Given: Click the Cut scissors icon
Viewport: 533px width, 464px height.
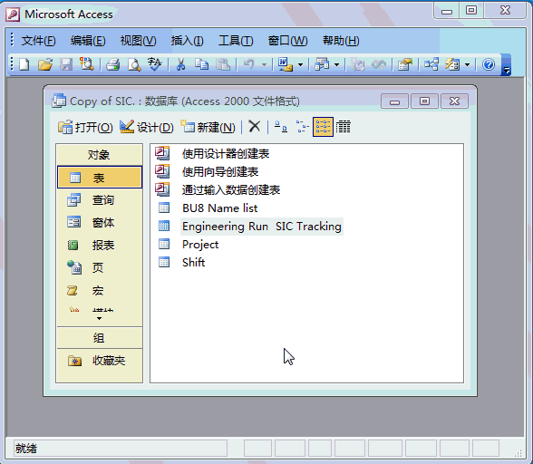Looking at the screenshot, I should [x=181, y=64].
